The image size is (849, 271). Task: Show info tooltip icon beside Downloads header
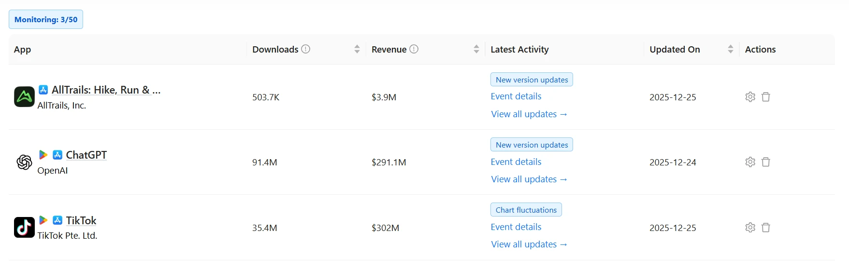(x=306, y=49)
